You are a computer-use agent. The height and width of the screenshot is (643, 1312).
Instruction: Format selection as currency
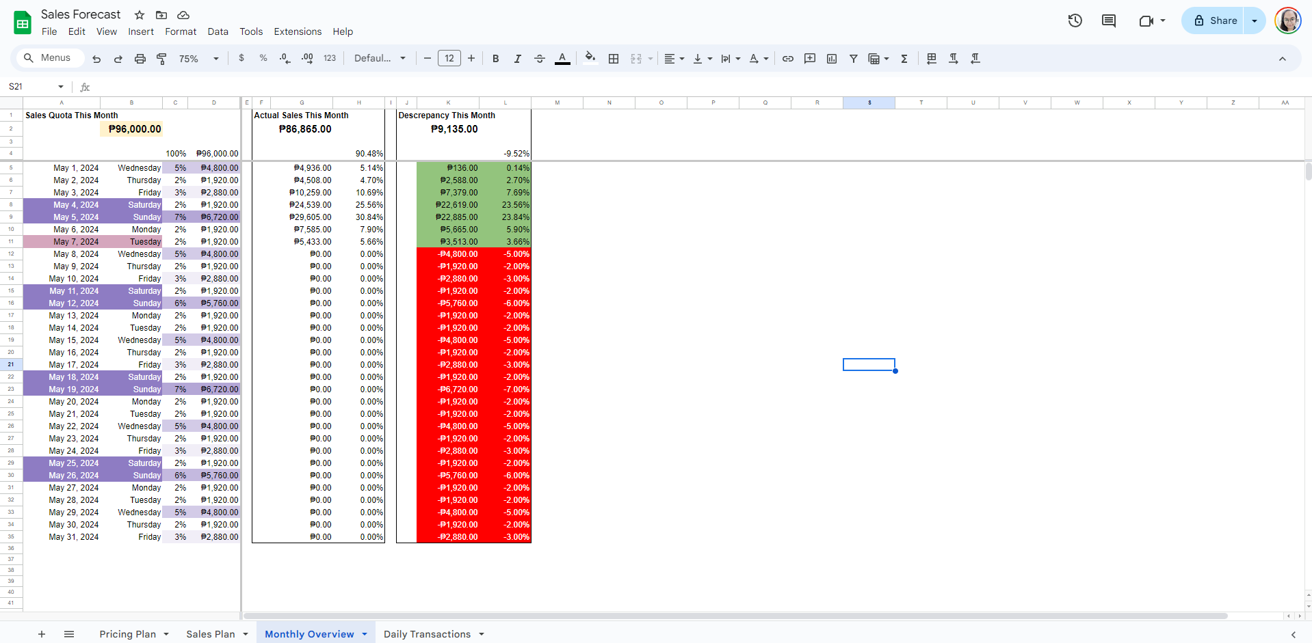point(241,59)
